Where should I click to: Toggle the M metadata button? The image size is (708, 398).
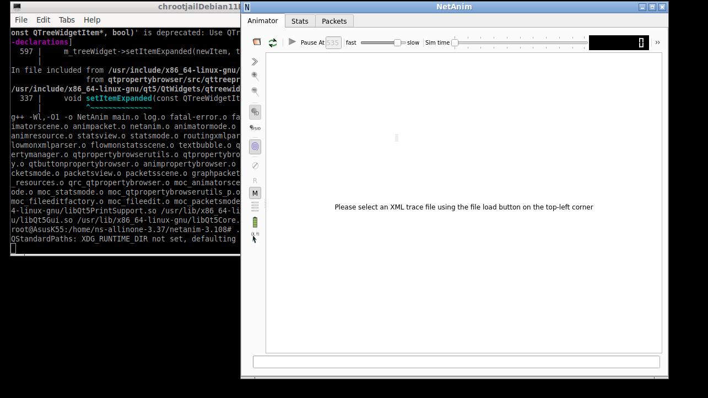tap(255, 193)
